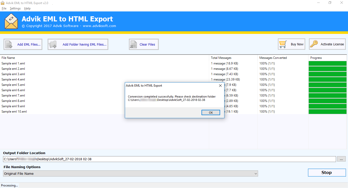
Task: Stop the conversion process
Action: (326, 172)
